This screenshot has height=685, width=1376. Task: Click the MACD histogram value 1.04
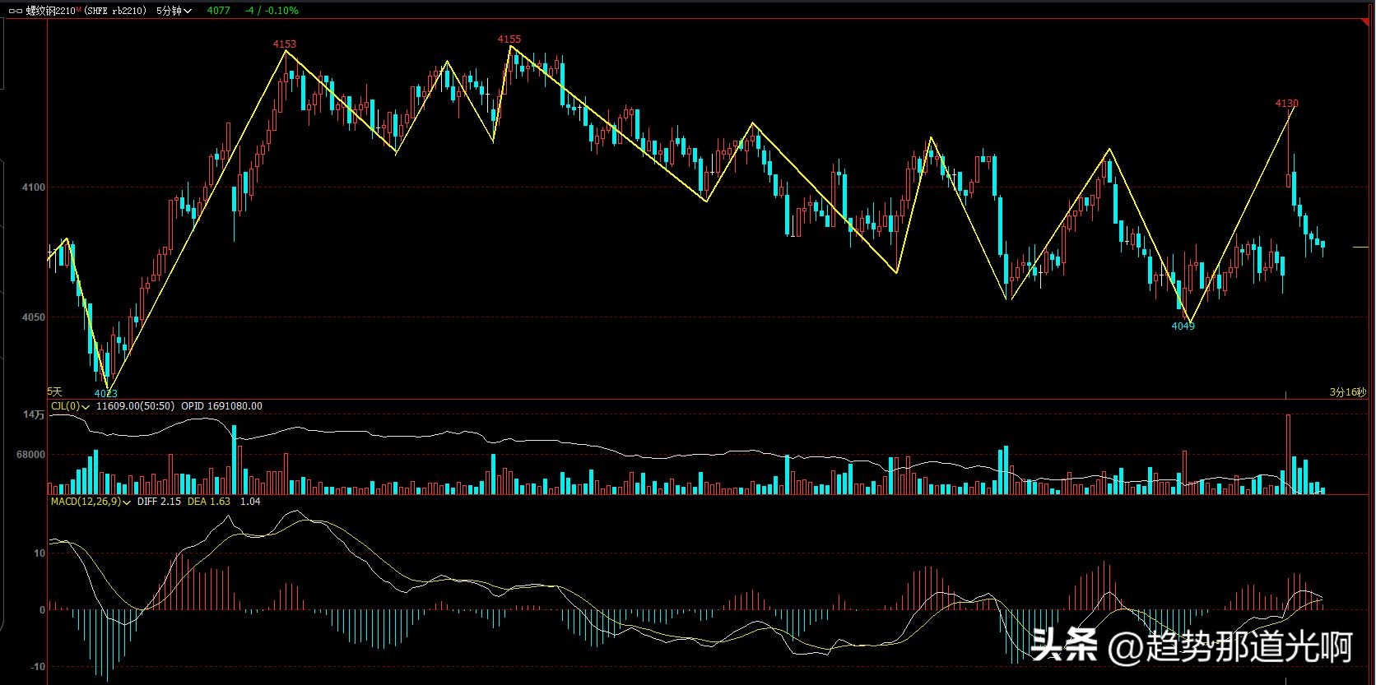[250, 502]
